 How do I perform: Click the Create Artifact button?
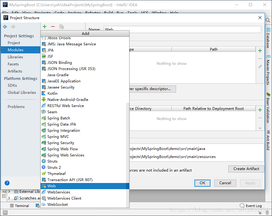(x=246, y=169)
